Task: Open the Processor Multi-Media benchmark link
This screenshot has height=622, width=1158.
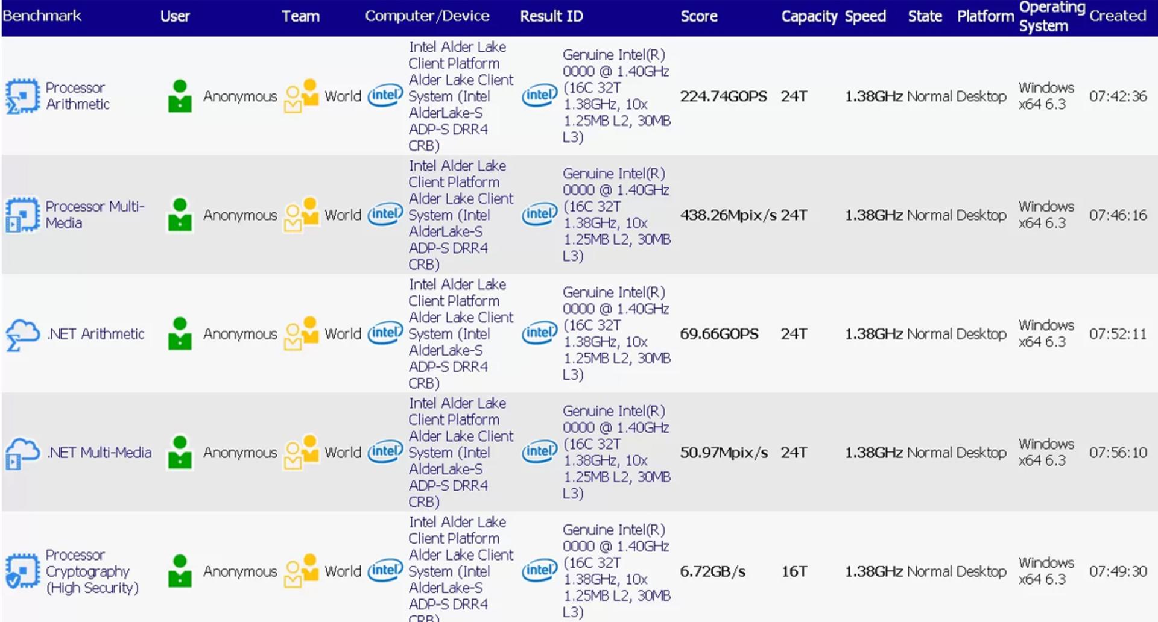Action: point(95,215)
